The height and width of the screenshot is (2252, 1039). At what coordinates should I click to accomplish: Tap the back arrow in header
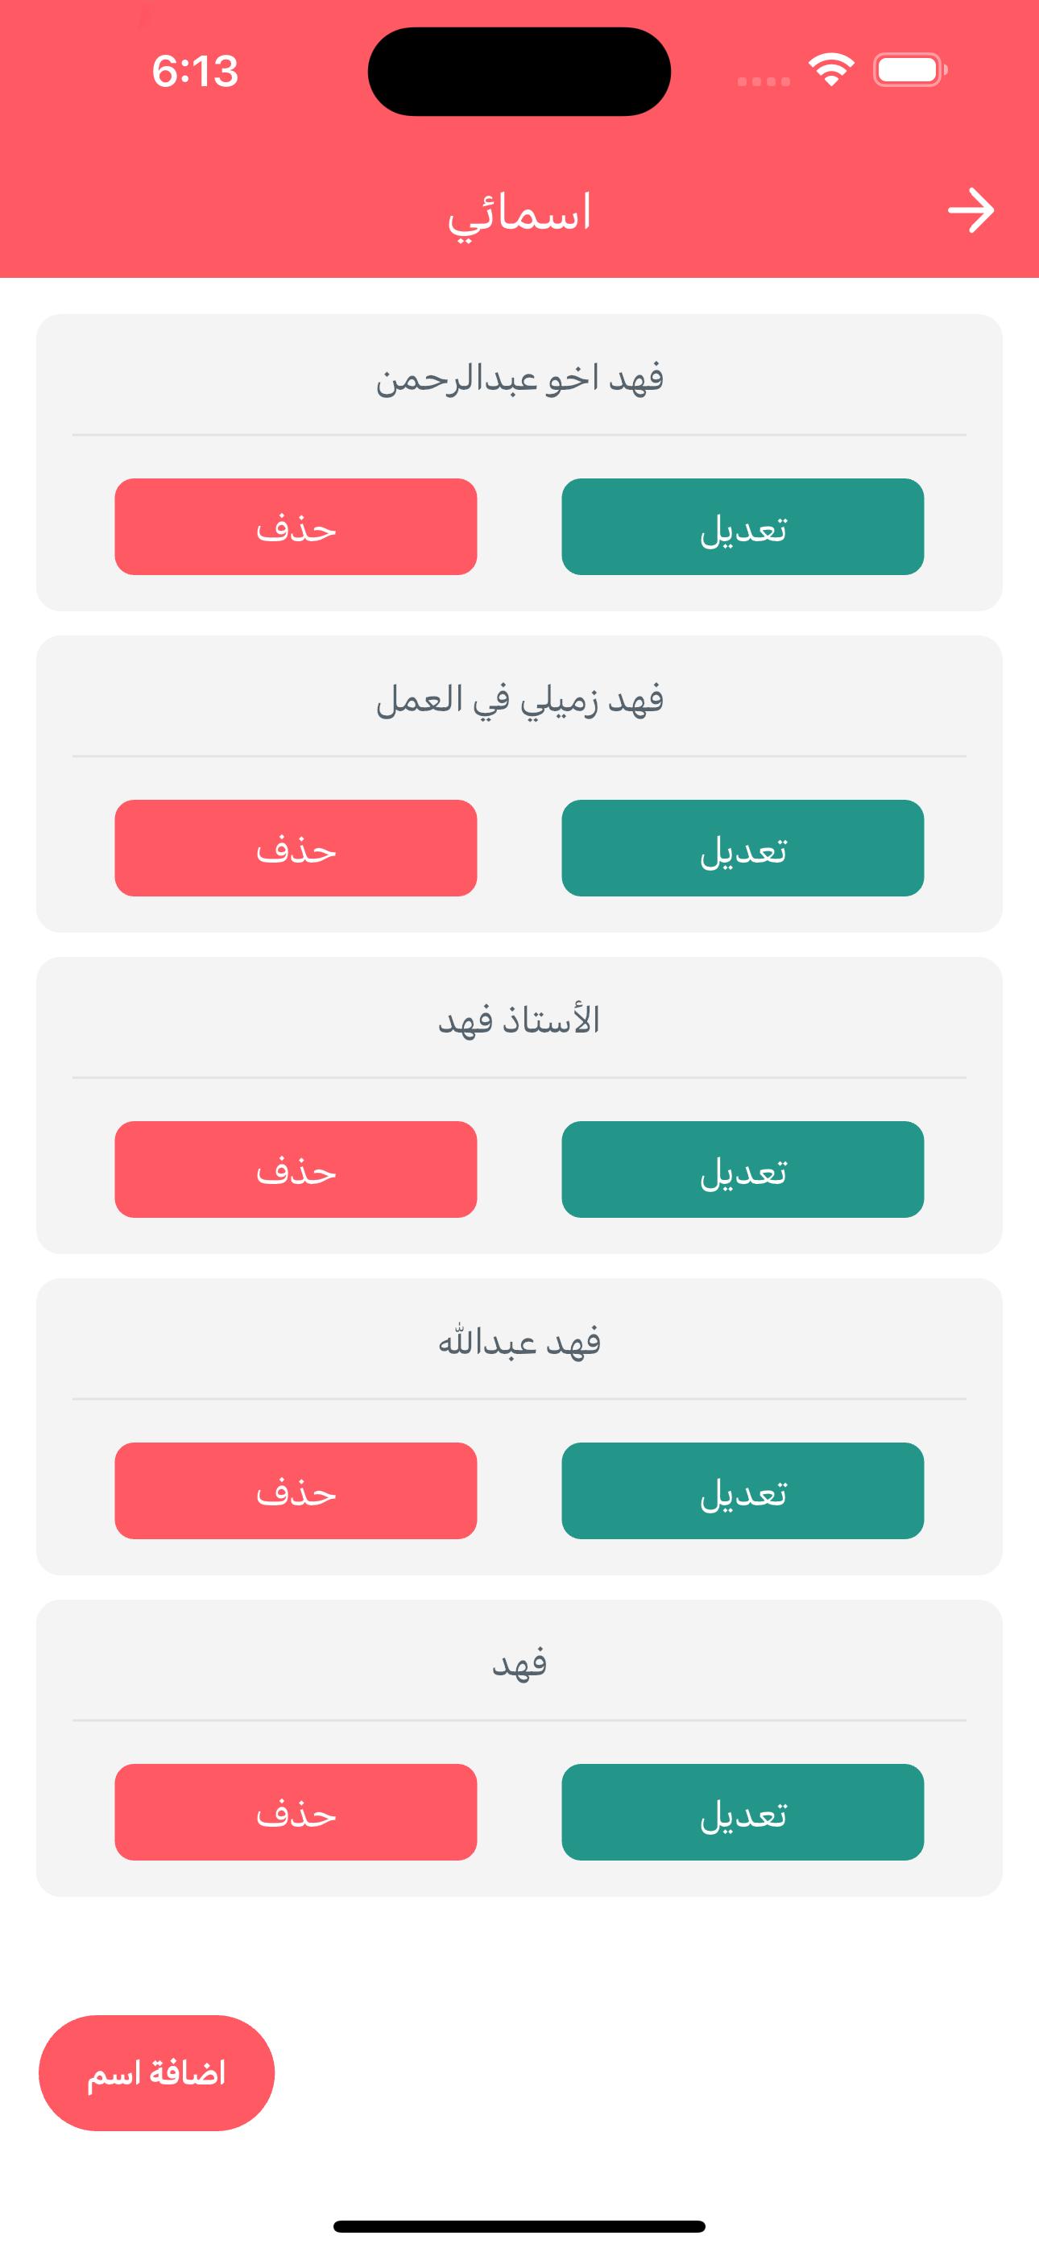click(971, 211)
